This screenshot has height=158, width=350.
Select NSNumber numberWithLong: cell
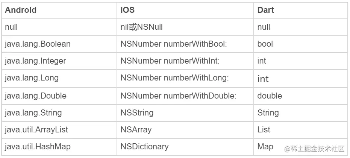tap(175, 78)
